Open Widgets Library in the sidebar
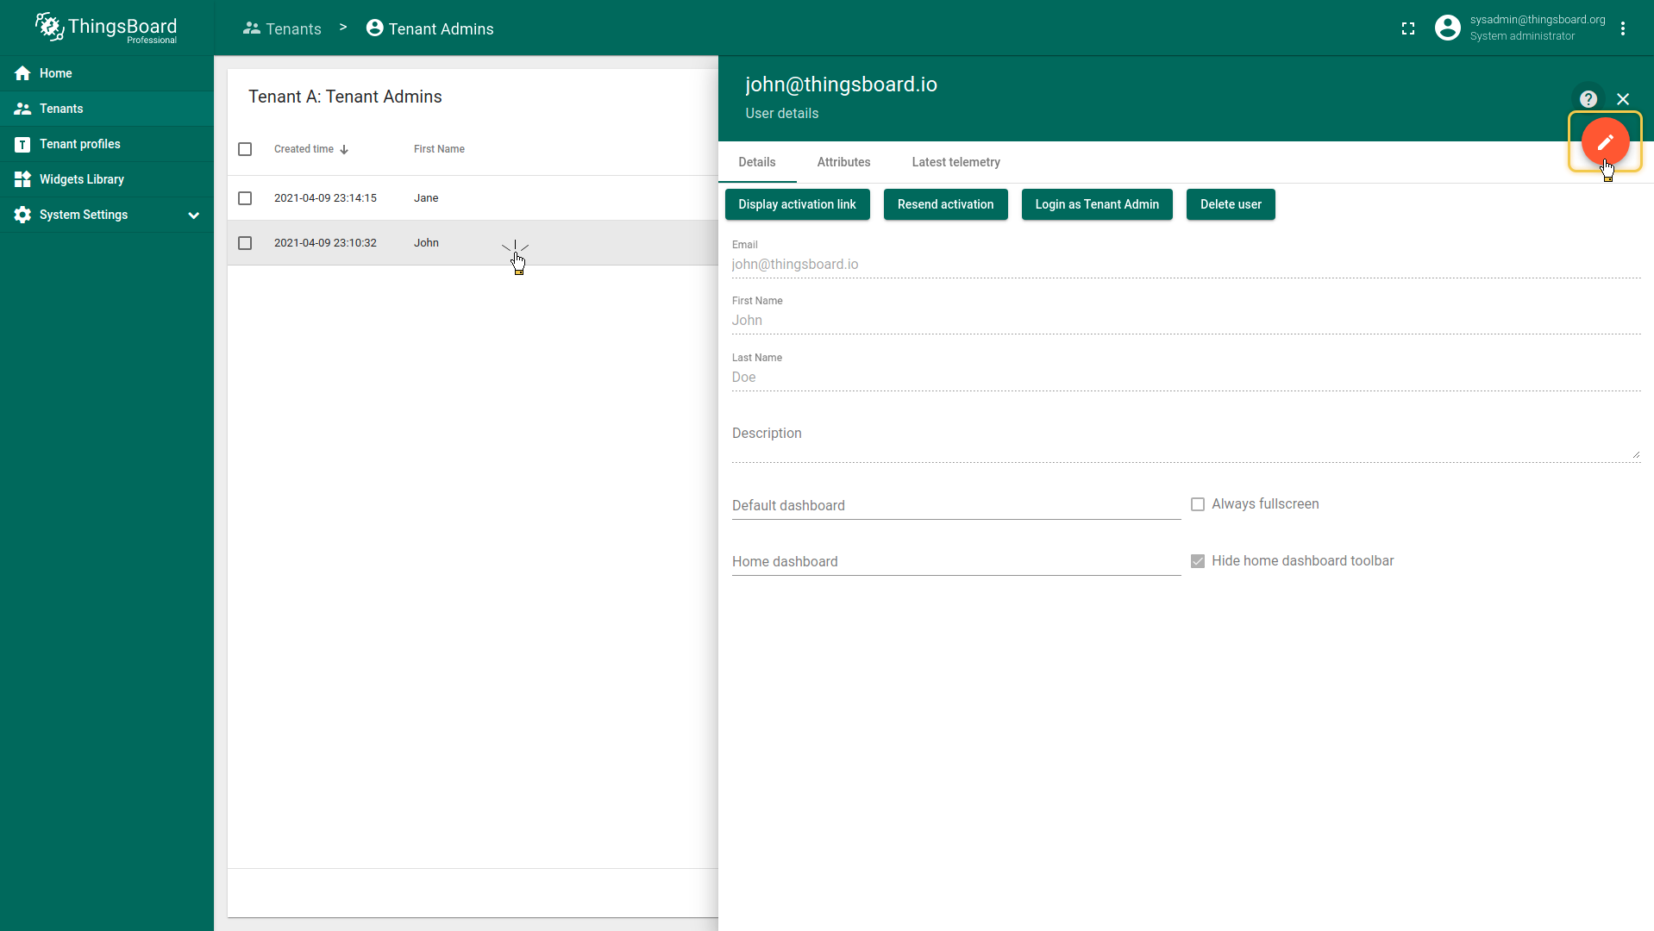 pos(107,179)
